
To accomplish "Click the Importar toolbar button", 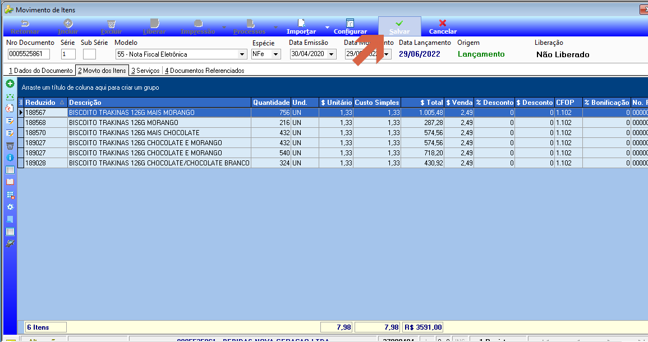I will point(301,27).
